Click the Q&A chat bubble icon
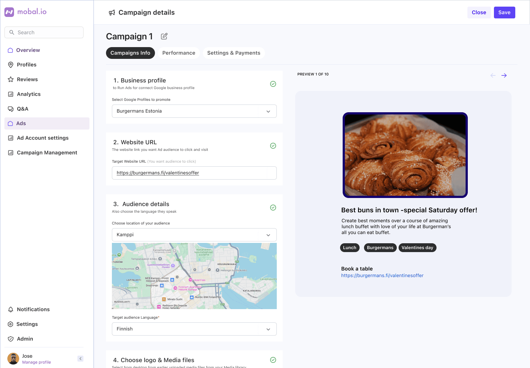 (x=11, y=109)
